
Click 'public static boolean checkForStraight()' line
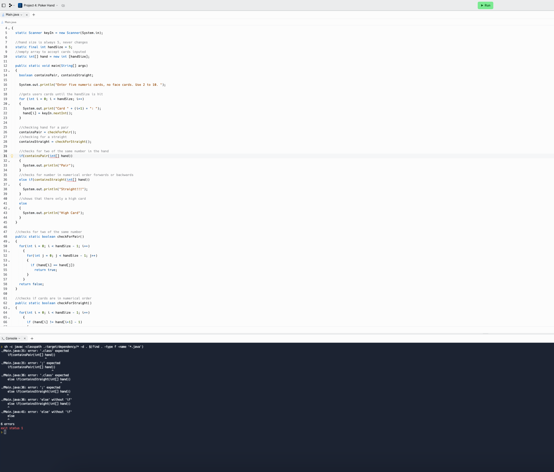pos(54,303)
